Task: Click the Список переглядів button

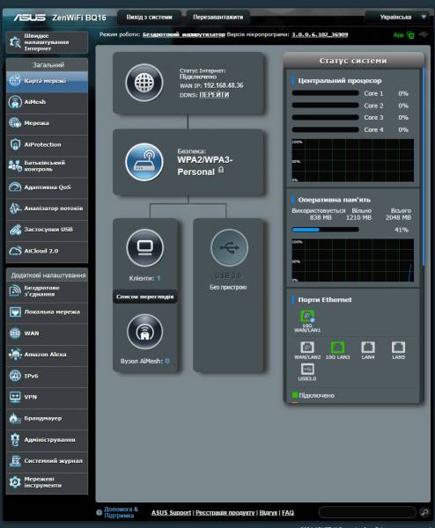Action: (x=145, y=297)
